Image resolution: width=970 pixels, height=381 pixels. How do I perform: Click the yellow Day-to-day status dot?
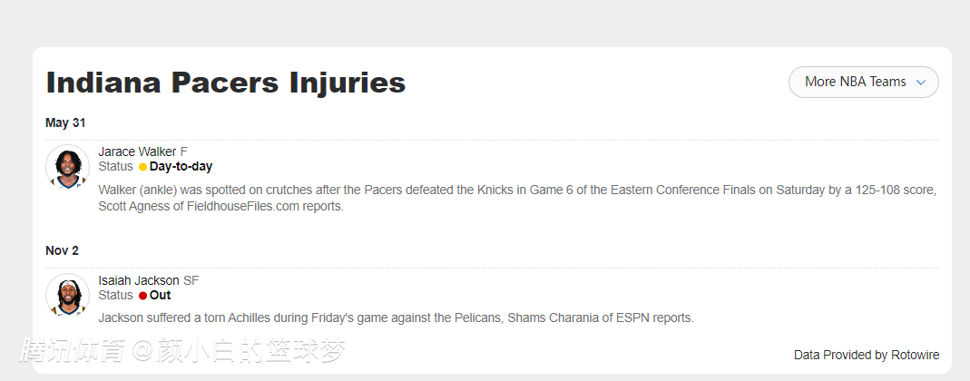tap(142, 167)
